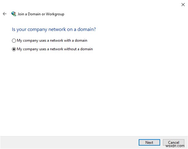
Task: Close the Join a Domain dialog
Action: coord(183,4)
